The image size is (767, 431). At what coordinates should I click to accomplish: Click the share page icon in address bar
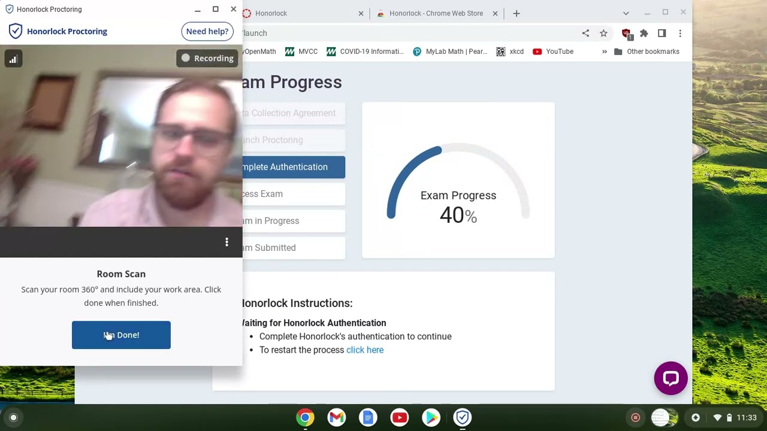point(585,34)
